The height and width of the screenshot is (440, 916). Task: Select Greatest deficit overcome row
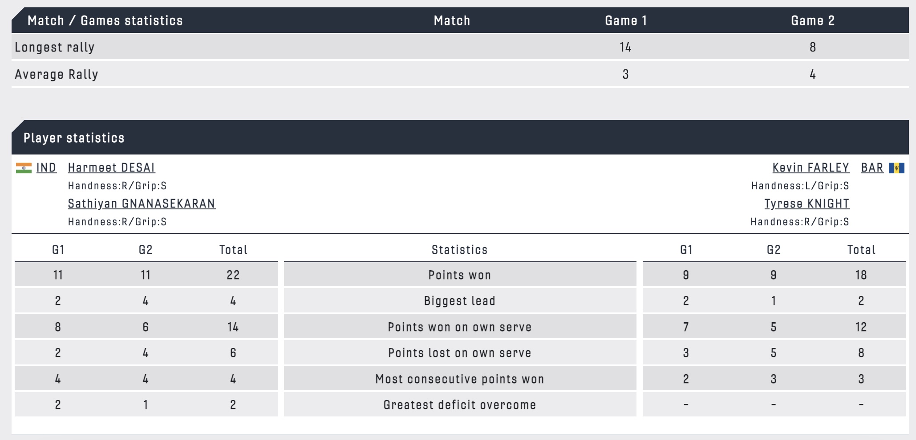tap(460, 404)
